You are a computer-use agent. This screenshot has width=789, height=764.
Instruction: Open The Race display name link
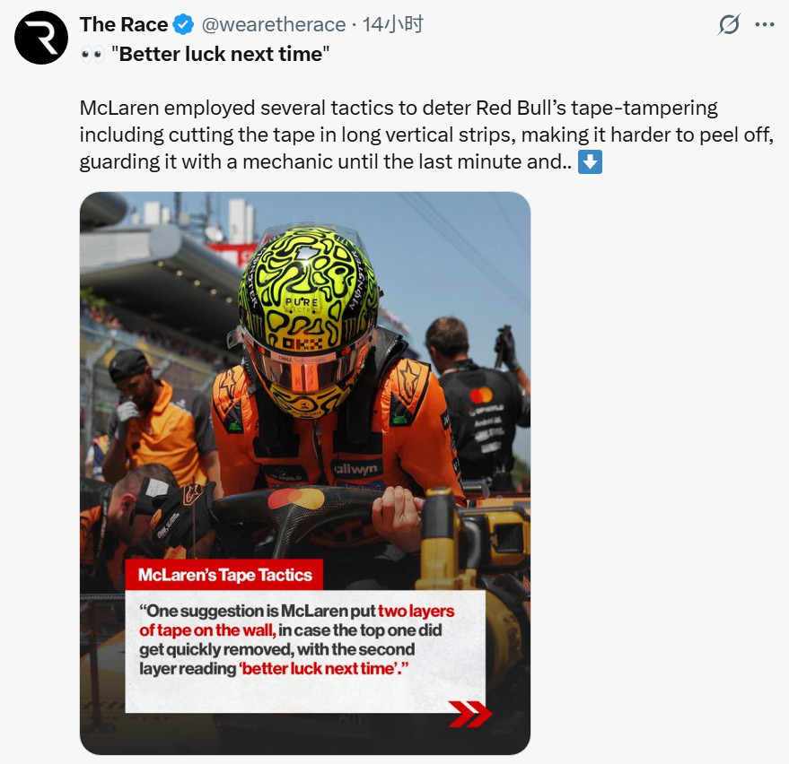click(x=124, y=24)
